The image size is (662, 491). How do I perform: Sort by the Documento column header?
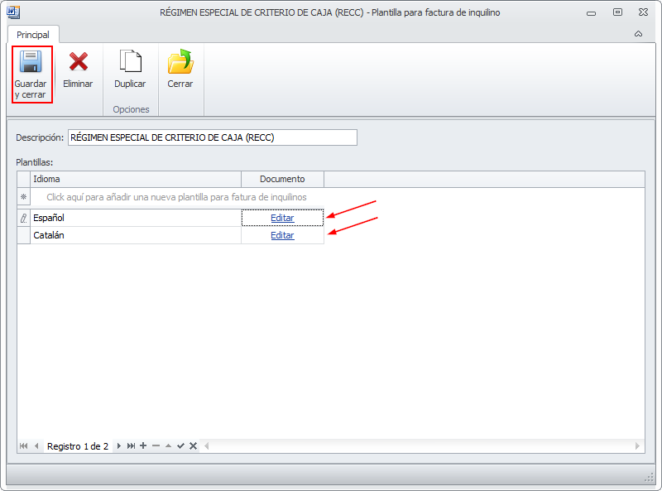(x=282, y=179)
